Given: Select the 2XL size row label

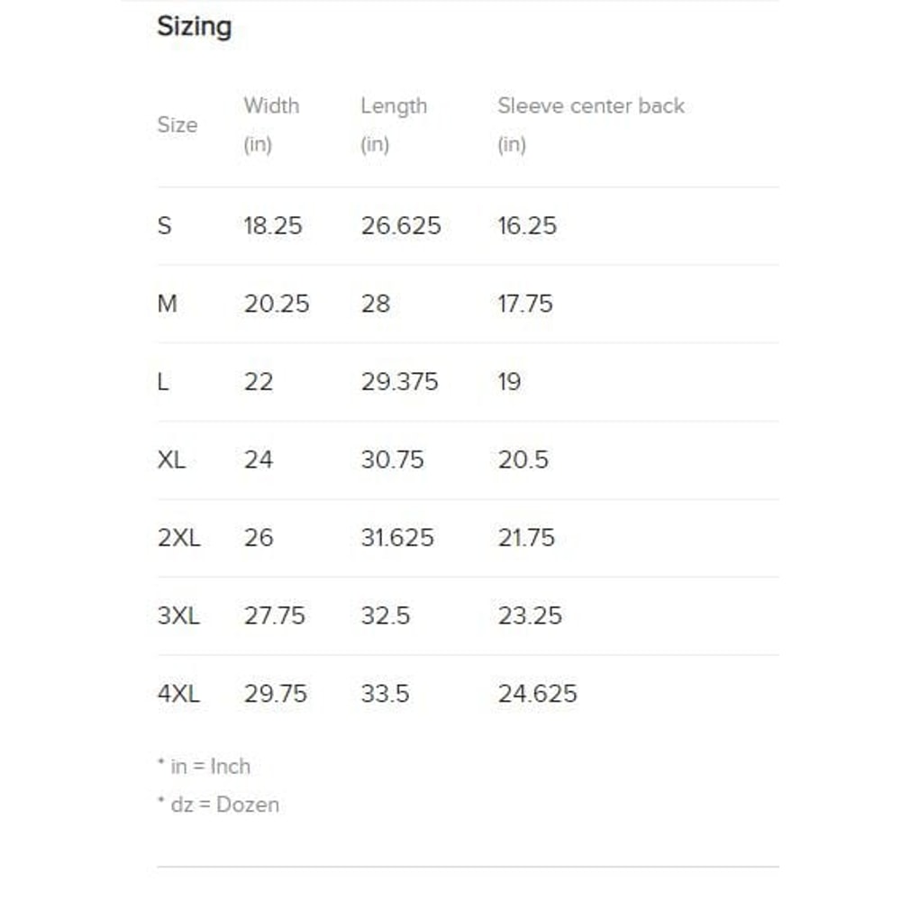Looking at the screenshot, I should [x=178, y=538].
